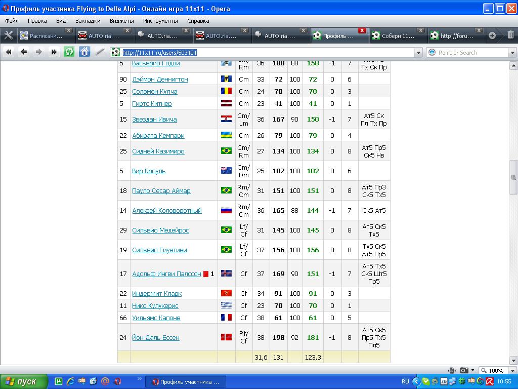The image size is (518, 389).
Task: Click the Back navigation arrow
Action: tap(24, 52)
